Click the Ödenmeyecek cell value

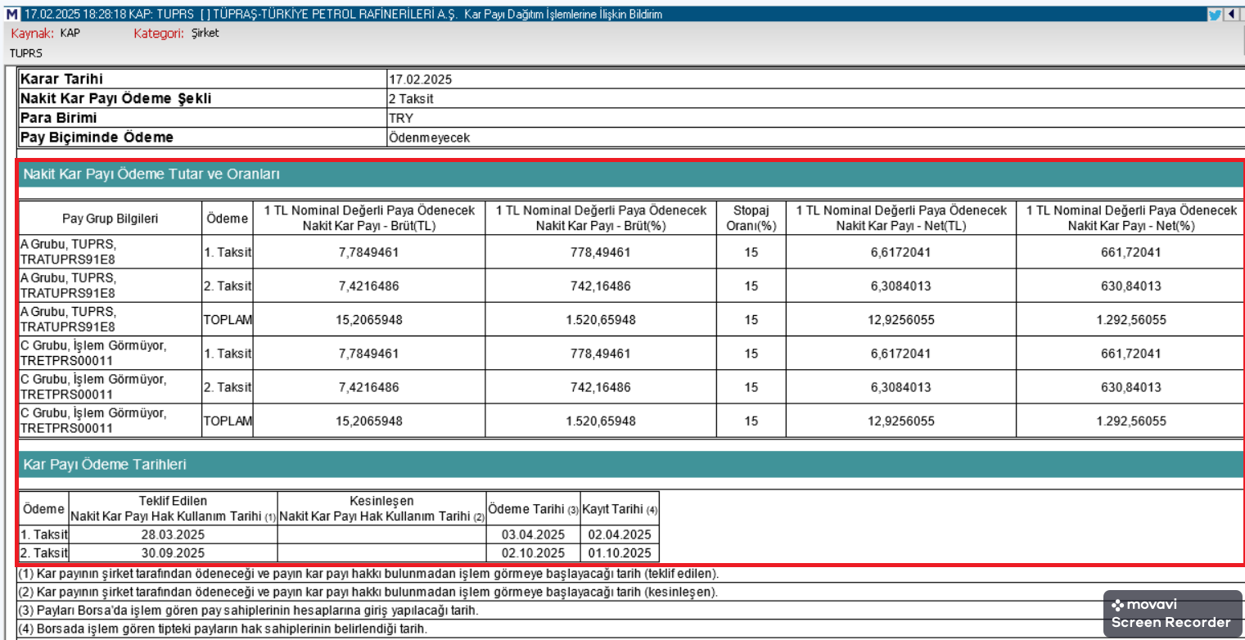pyautogui.click(x=429, y=137)
